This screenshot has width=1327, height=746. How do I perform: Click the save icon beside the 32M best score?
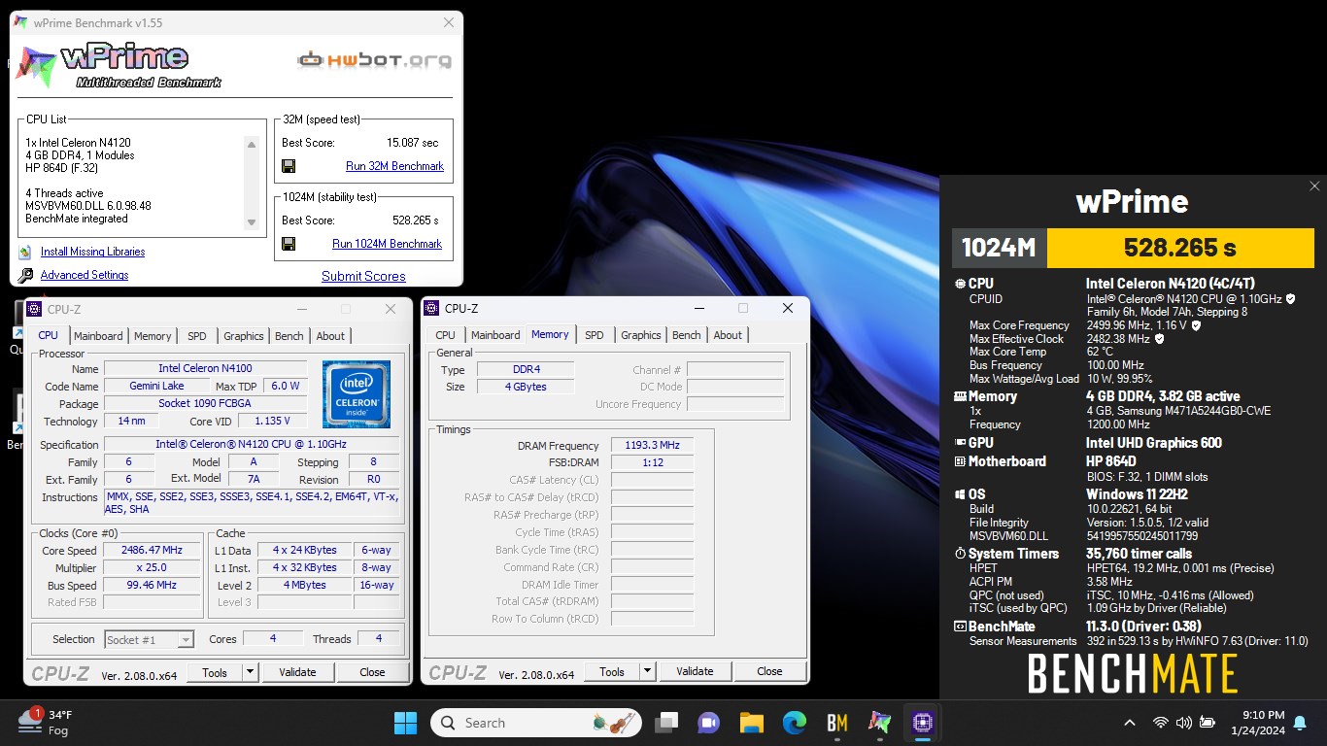[x=289, y=166]
